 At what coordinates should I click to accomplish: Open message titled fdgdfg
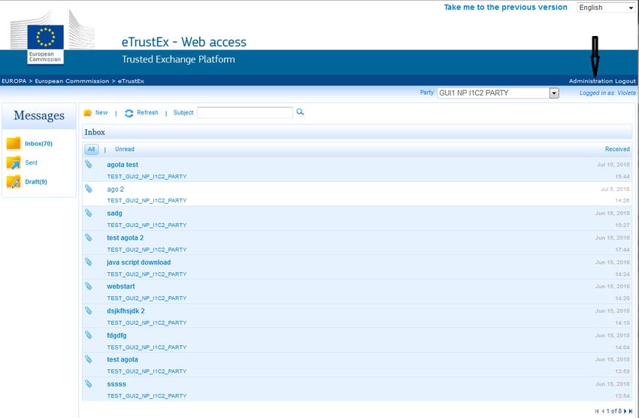click(x=117, y=335)
